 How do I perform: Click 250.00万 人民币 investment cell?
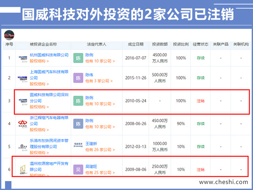click(160, 170)
